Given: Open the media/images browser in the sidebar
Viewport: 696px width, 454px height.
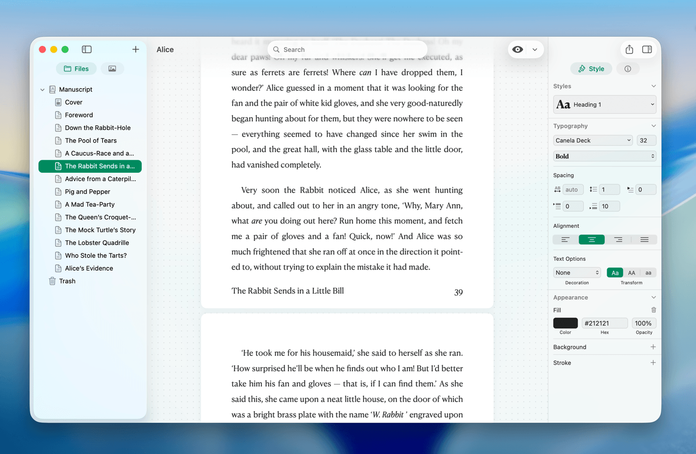Looking at the screenshot, I should [112, 69].
